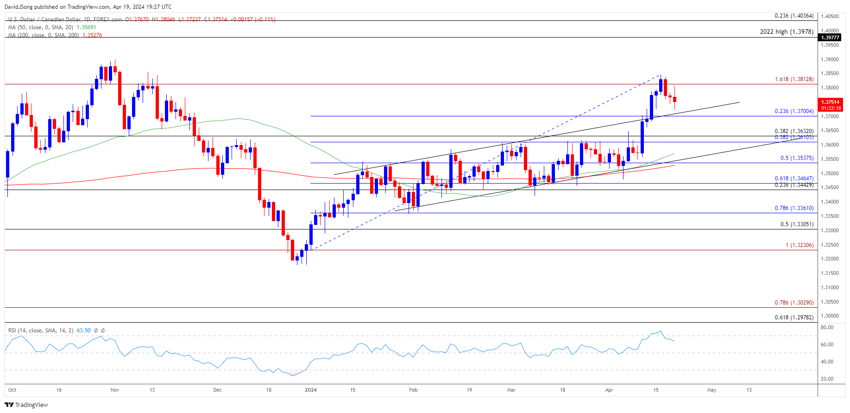Click the 0.5 (1.35375) Fibonacci label
850x413 pixels.
797,158
